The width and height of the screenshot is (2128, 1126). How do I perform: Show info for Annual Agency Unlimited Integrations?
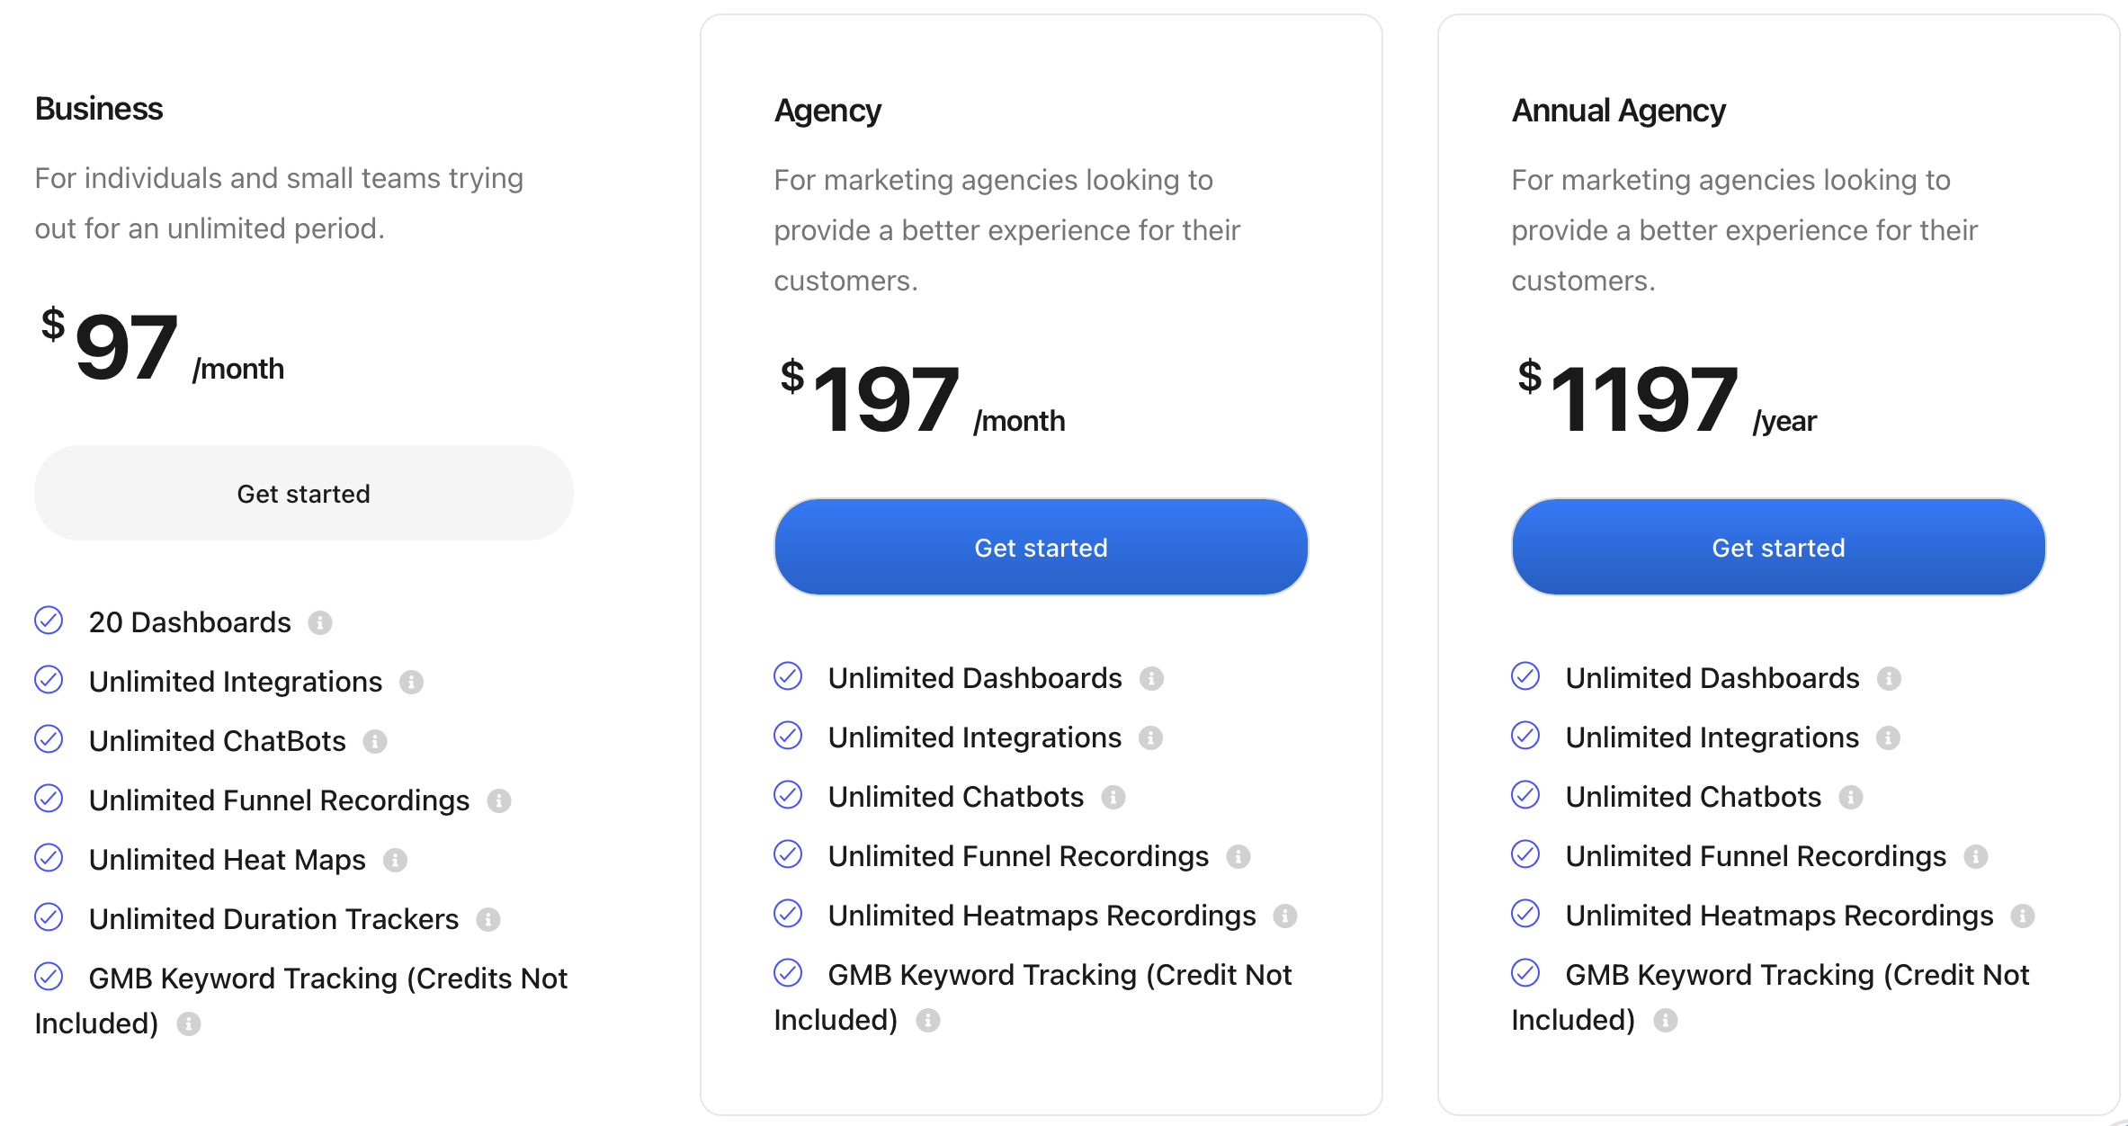[x=1888, y=737]
